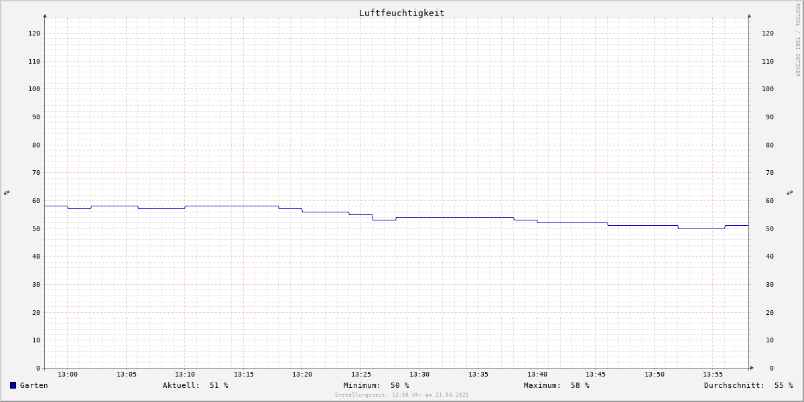Click the left axis 0 label
This screenshot has height=402, width=804.
[x=38, y=368]
